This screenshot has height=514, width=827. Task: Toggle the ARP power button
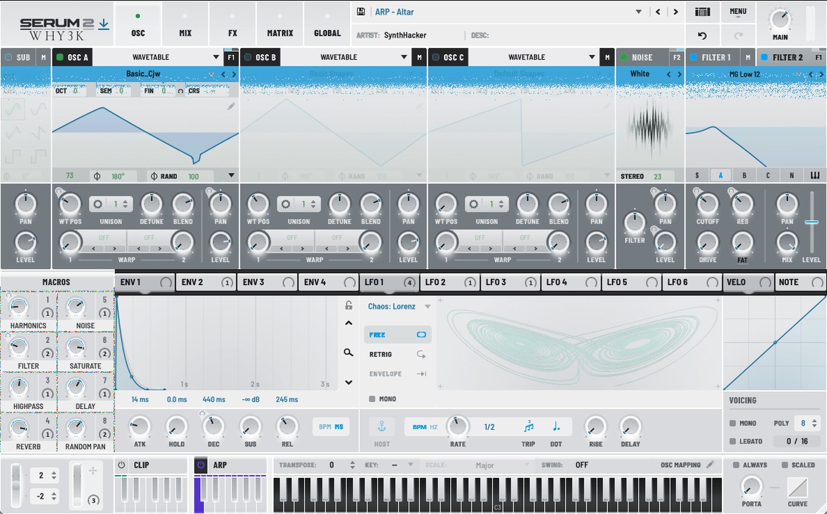click(201, 465)
